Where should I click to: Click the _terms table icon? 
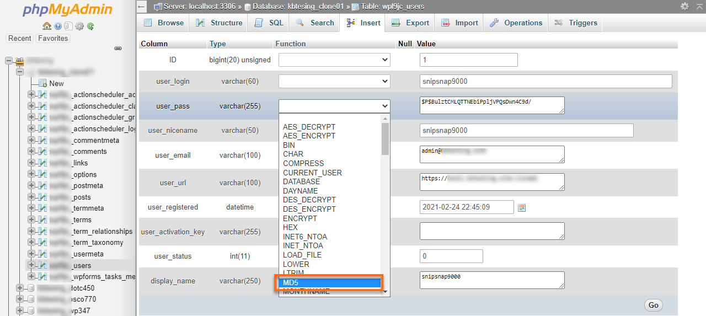(x=42, y=220)
